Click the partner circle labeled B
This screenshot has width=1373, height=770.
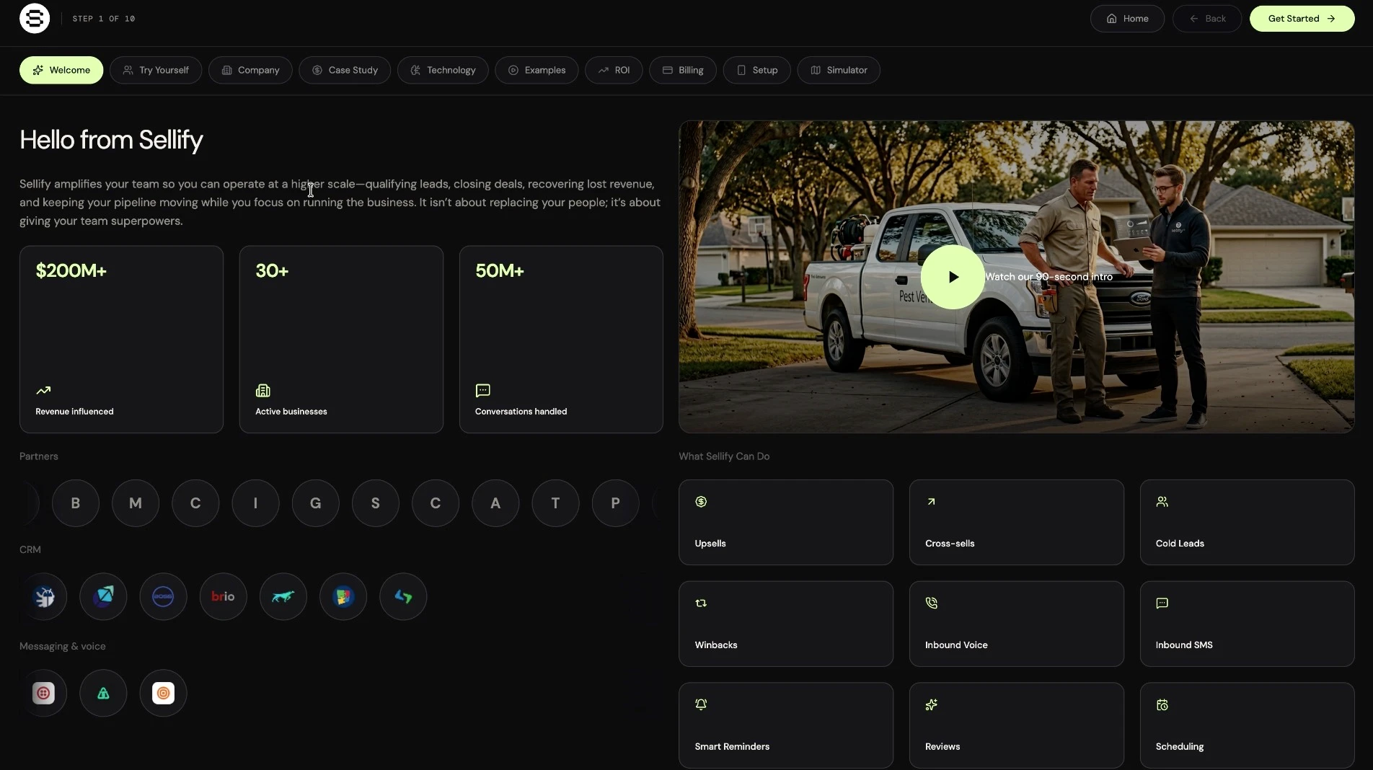click(76, 503)
